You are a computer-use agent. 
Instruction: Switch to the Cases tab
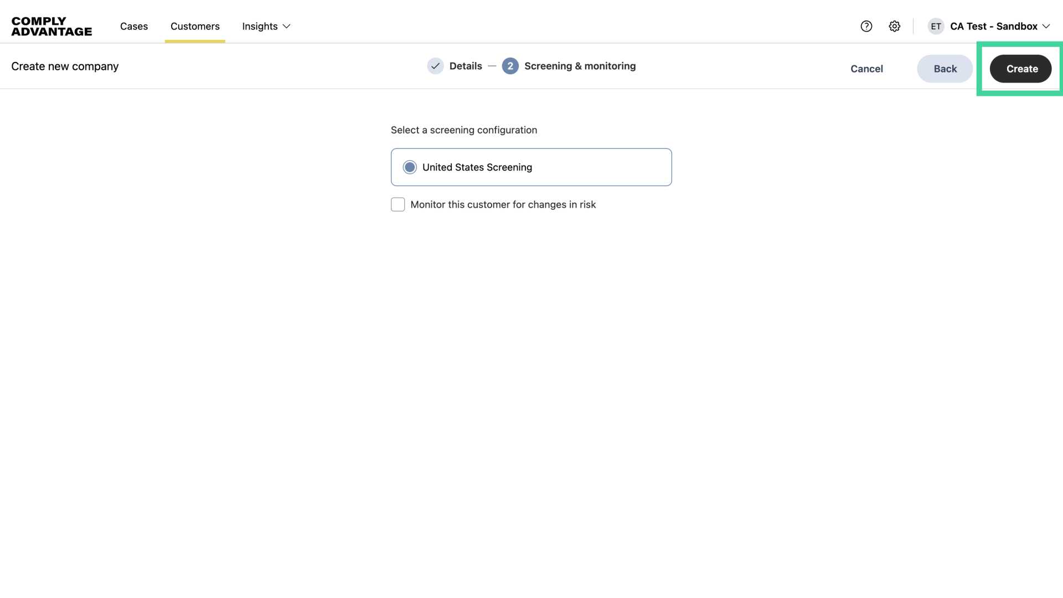(133, 26)
